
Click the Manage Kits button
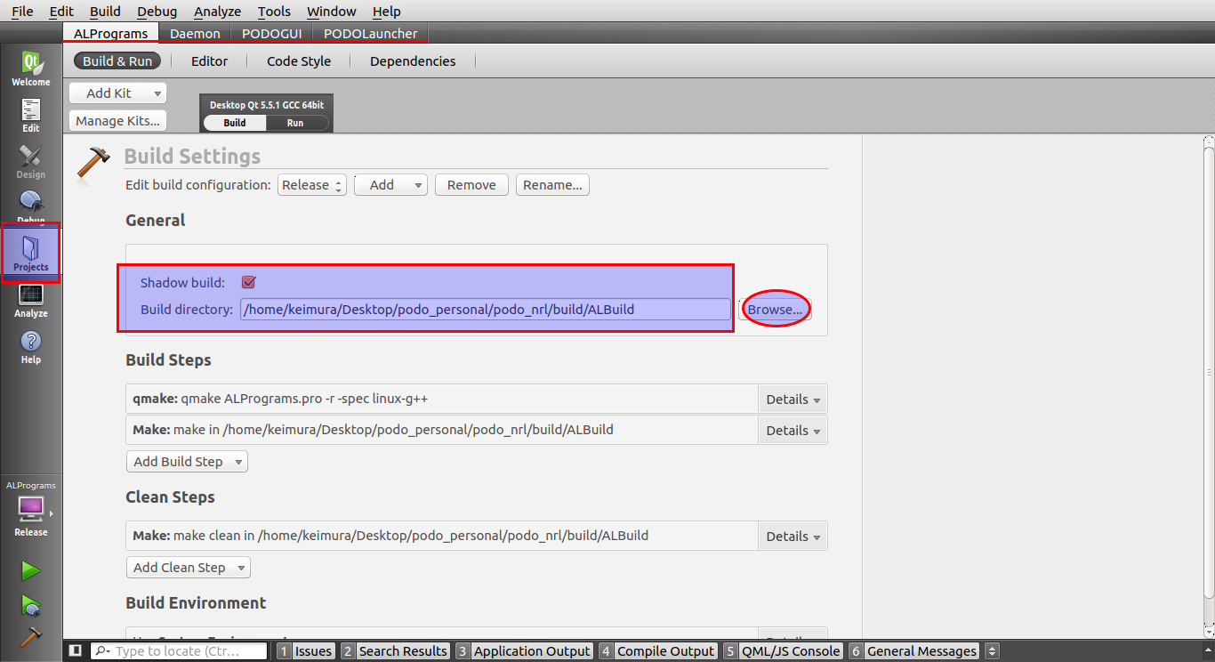117,121
